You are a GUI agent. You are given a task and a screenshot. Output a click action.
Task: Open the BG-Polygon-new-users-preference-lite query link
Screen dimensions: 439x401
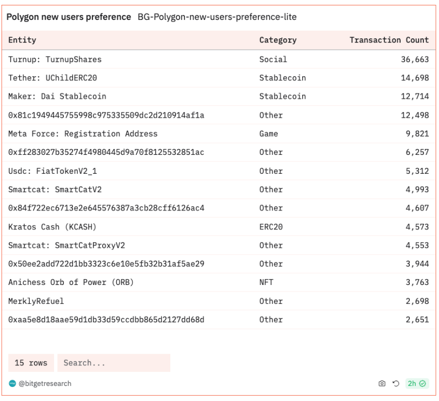(x=217, y=17)
